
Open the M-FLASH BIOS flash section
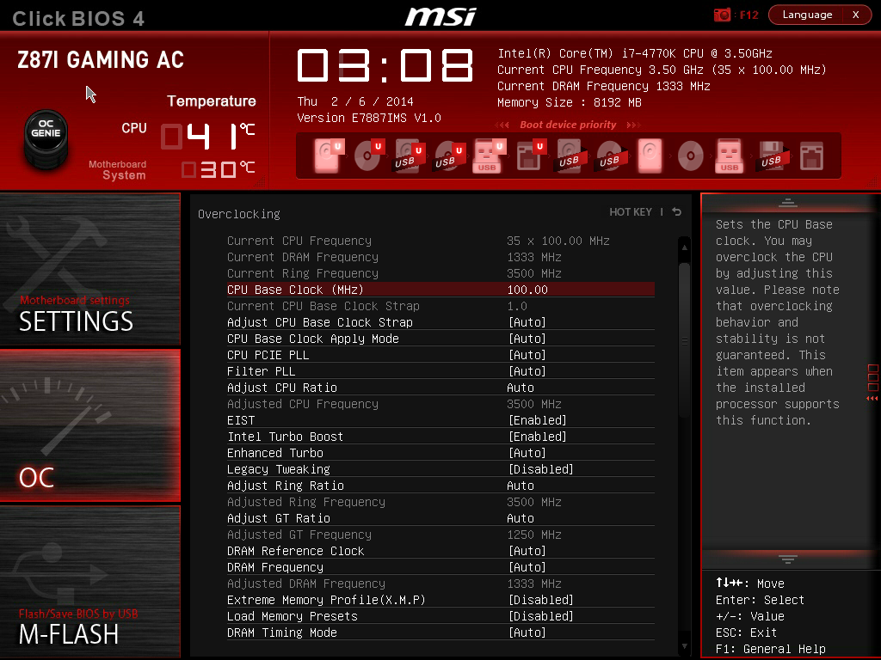pos(89,582)
